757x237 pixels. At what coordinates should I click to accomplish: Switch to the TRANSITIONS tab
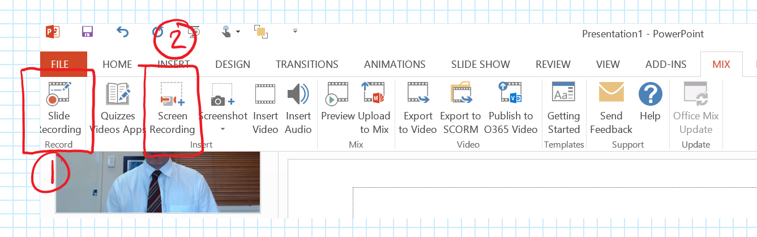pos(307,64)
